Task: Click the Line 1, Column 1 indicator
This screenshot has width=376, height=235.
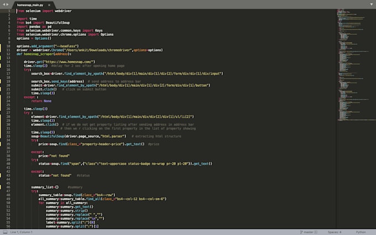Action: tap(22, 232)
